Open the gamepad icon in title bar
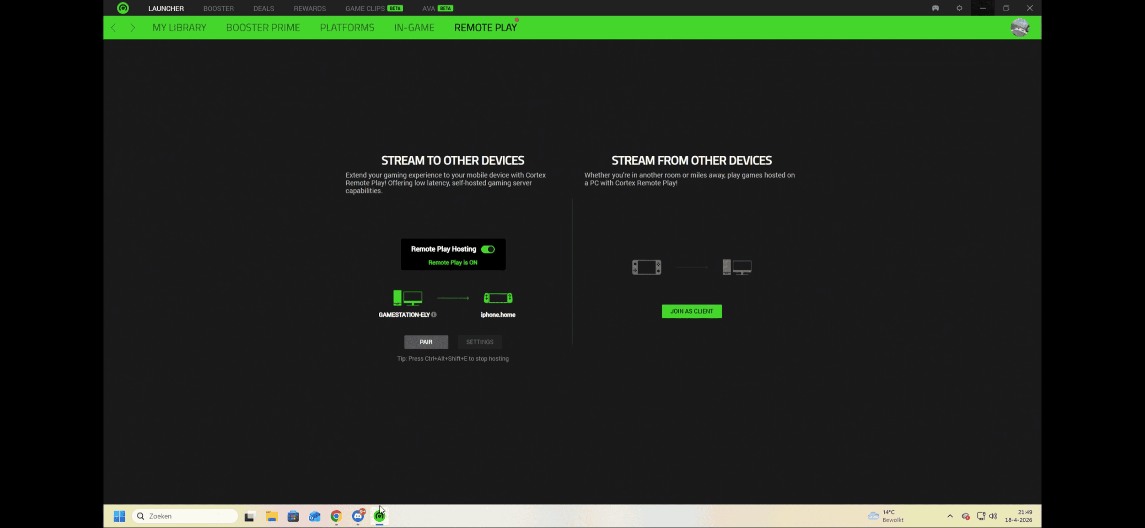The width and height of the screenshot is (1145, 528). pyautogui.click(x=935, y=8)
